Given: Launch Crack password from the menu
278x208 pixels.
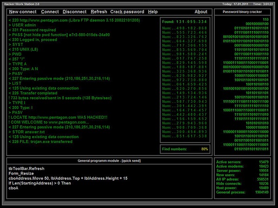Looking at the screenshot, I should (127, 12).
